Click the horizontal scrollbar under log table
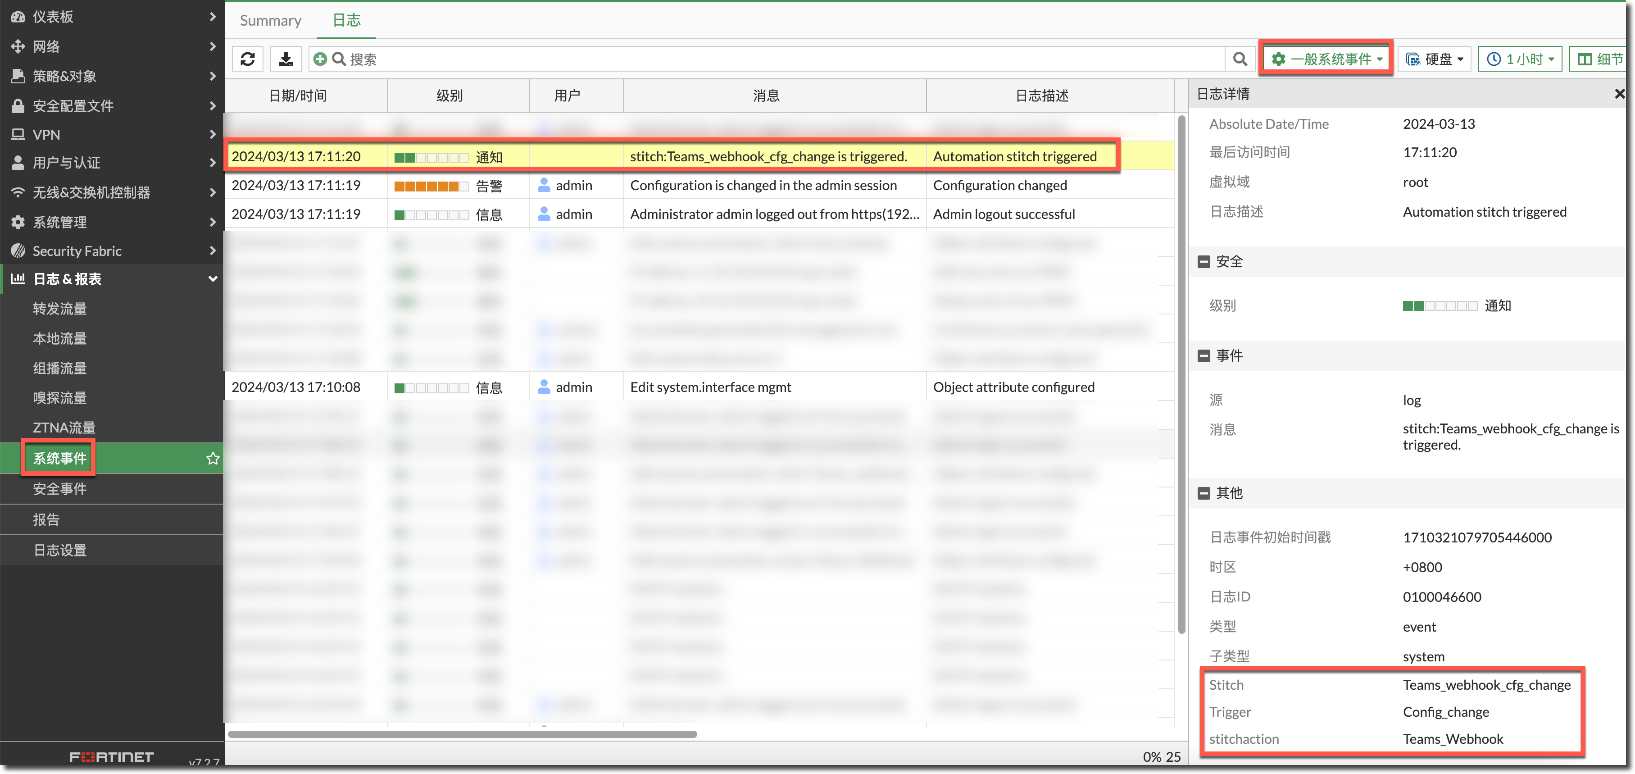Screen dimensions: 1635x774 [462, 734]
